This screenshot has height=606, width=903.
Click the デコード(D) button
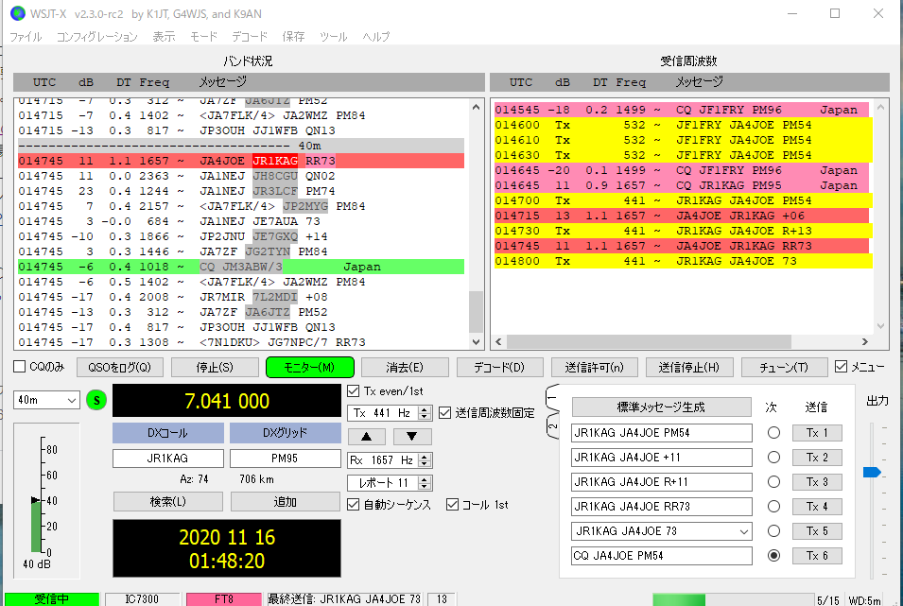tap(499, 367)
